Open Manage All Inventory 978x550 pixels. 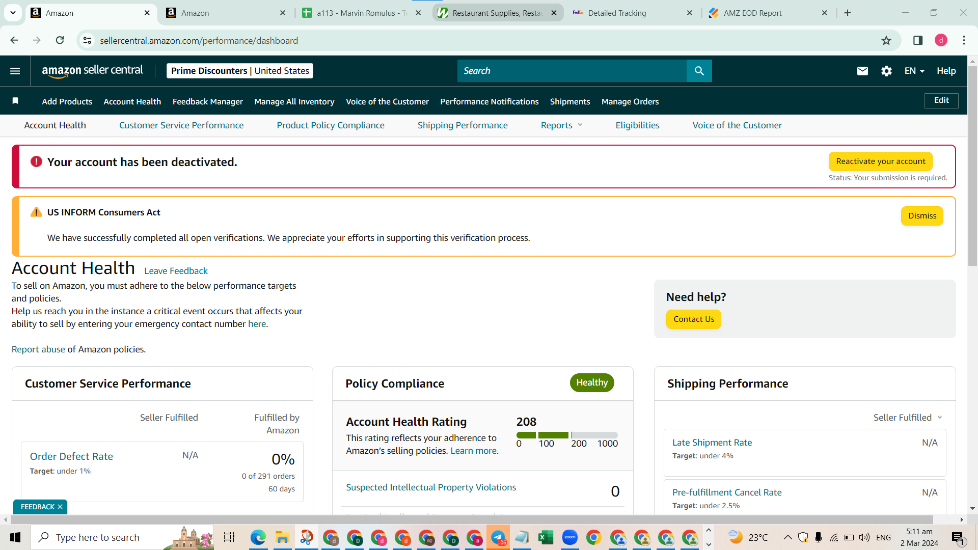point(294,101)
